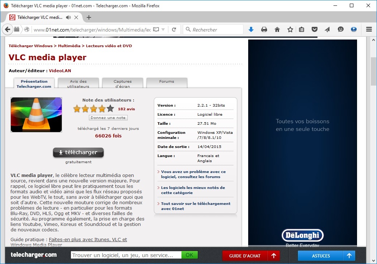Click the DeLonghi advertisement banner
Viewport: 377px width, 264px height.
pos(303,143)
